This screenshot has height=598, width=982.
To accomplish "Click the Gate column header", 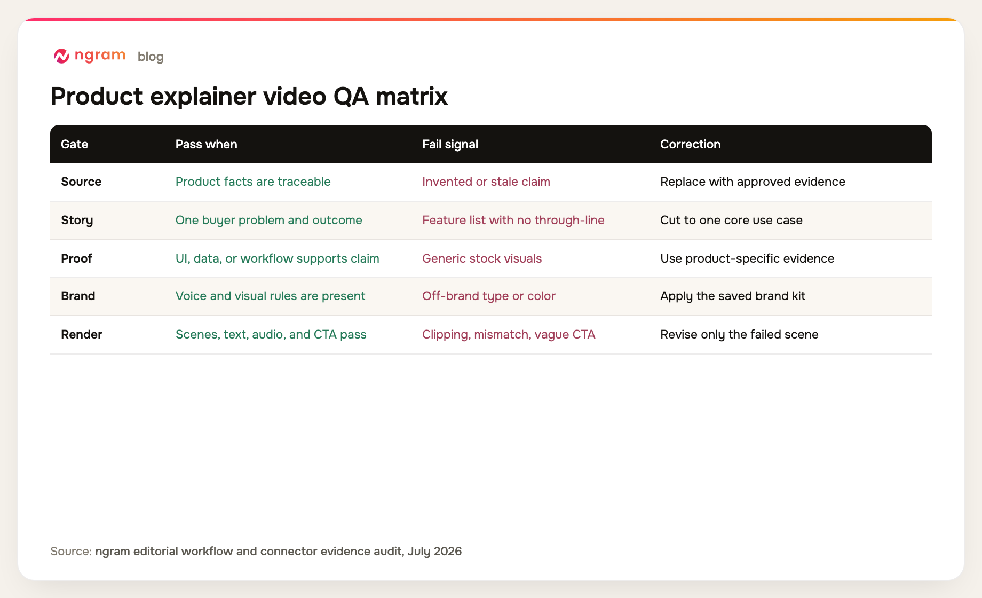I will click(75, 144).
